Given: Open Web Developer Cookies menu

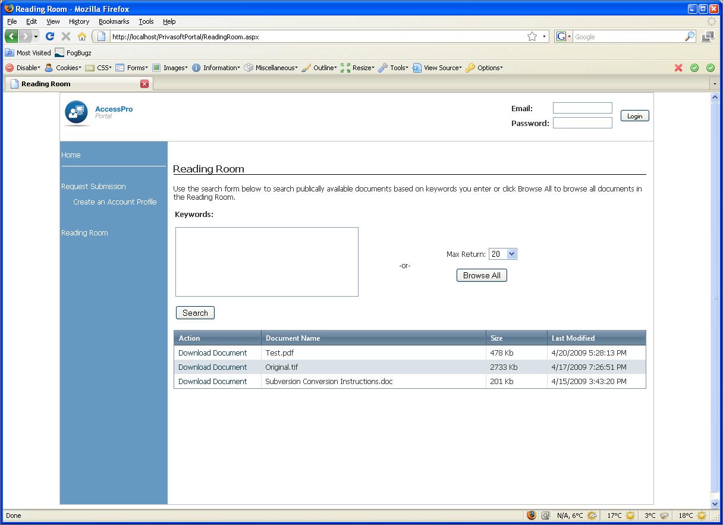Looking at the screenshot, I should (x=64, y=68).
